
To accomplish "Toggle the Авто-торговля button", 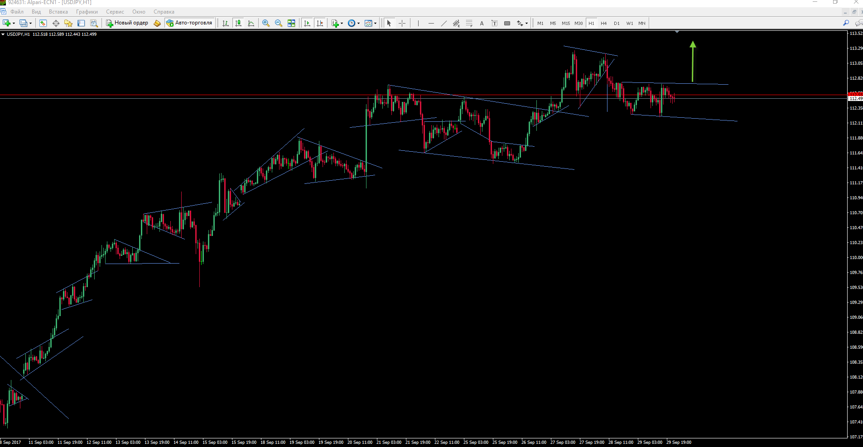I will click(x=189, y=23).
